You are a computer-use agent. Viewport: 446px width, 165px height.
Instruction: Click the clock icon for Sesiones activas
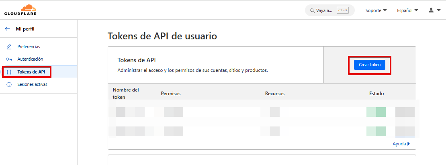pos(9,84)
